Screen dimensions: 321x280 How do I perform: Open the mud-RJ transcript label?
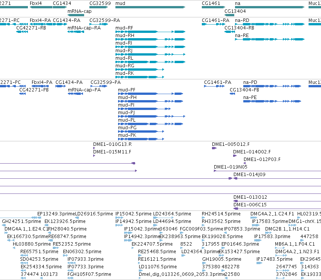coord(124,51)
